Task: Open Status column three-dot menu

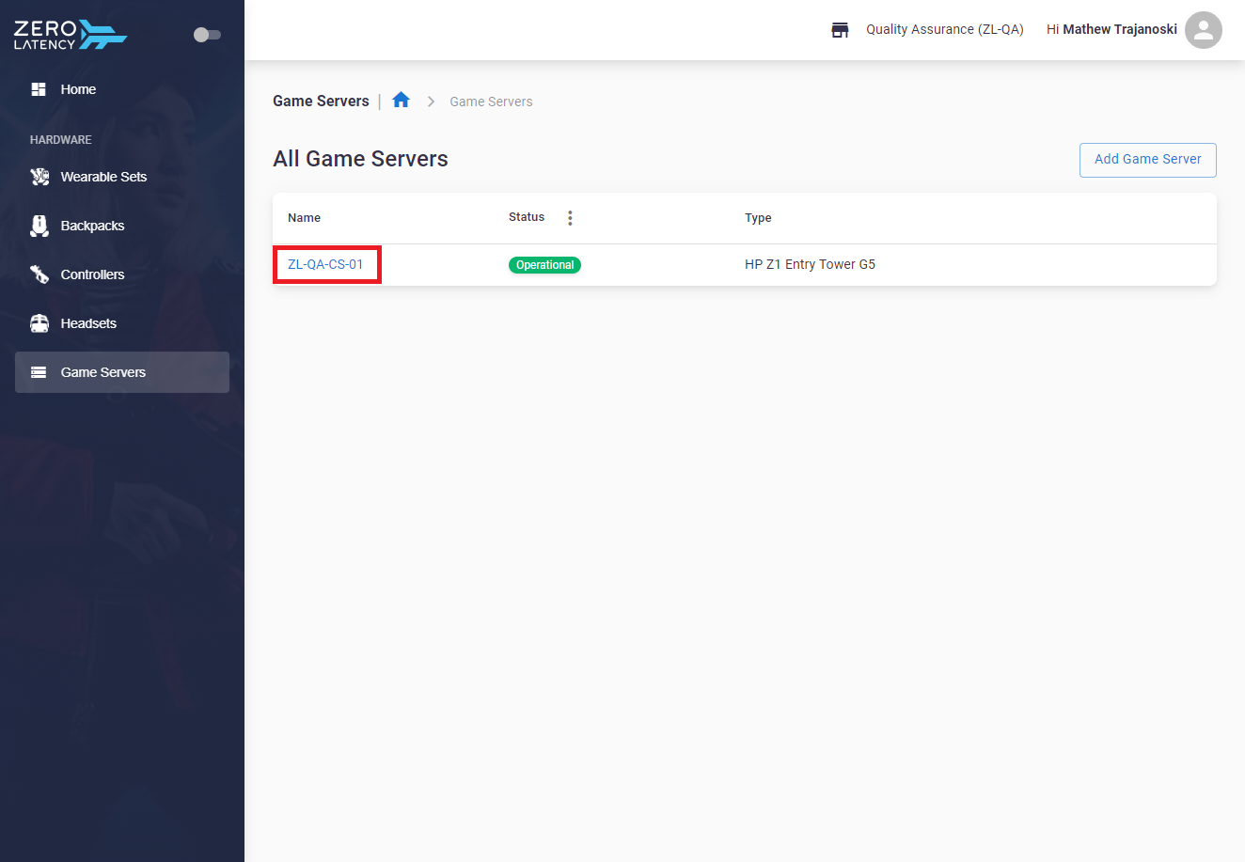Action: (570, 218)
